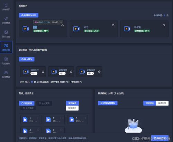The height and width of the screenshot is (142, 173).
Task: Toggle circle selector on audio card 1
Action: [38, 118]
